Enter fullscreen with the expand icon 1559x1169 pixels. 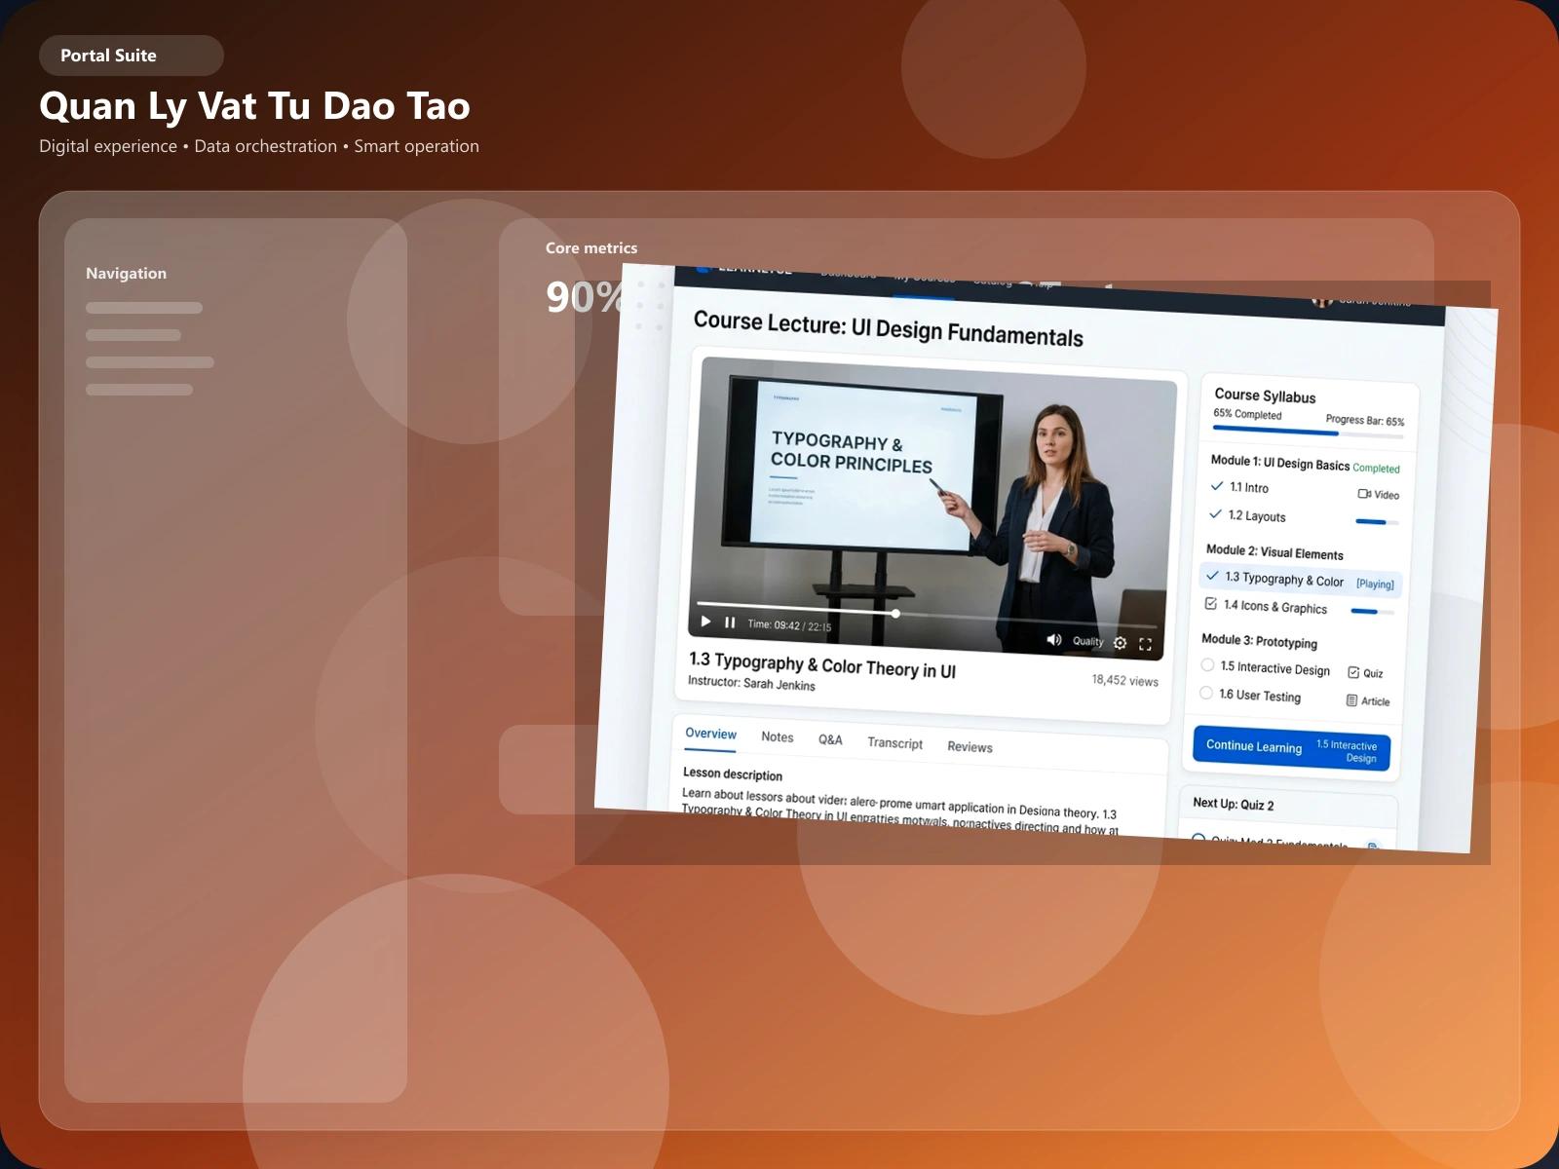(x=1146, y=644)
